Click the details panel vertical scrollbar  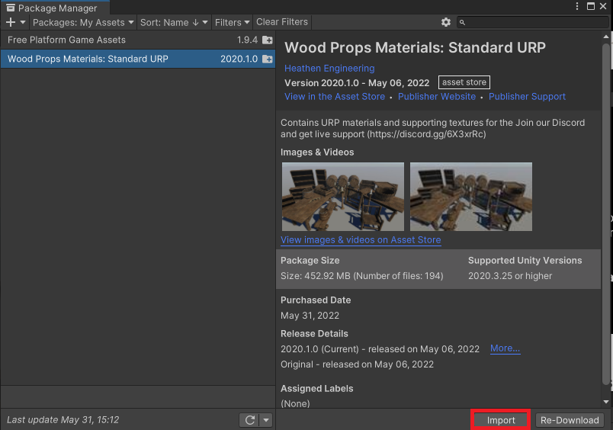[606, 213]
